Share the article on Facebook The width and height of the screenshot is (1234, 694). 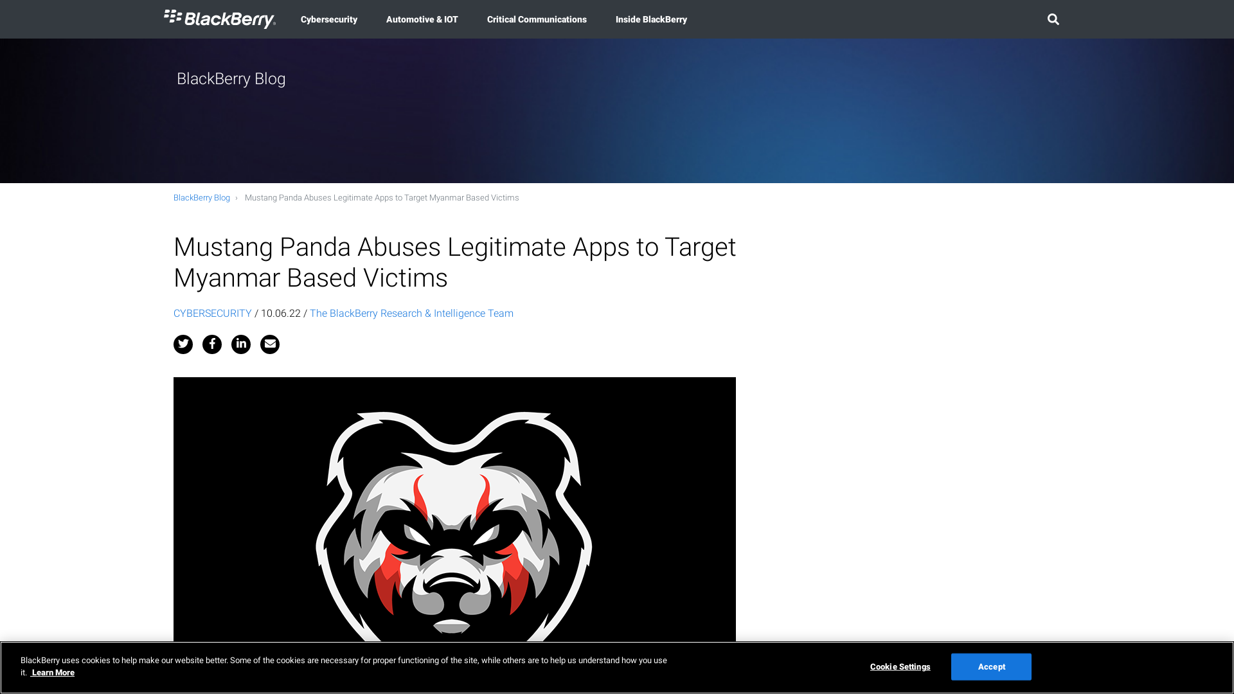(x=211, y=344)
